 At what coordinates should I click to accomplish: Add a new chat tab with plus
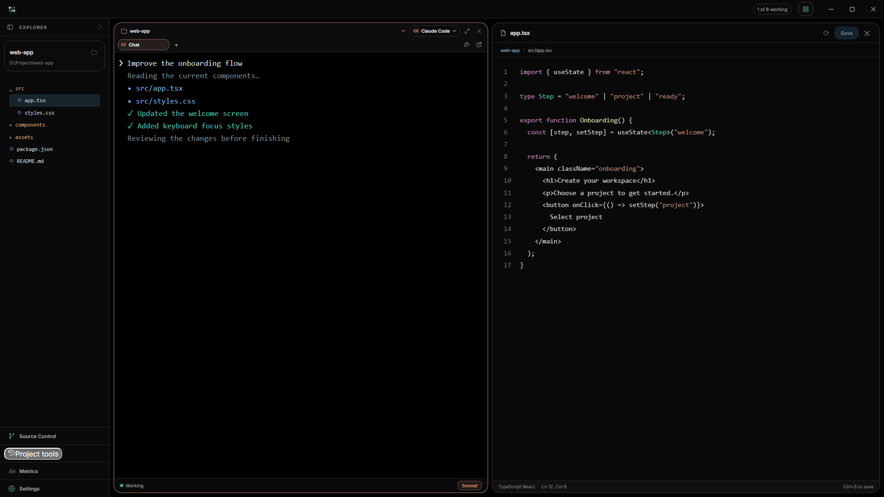176,45
